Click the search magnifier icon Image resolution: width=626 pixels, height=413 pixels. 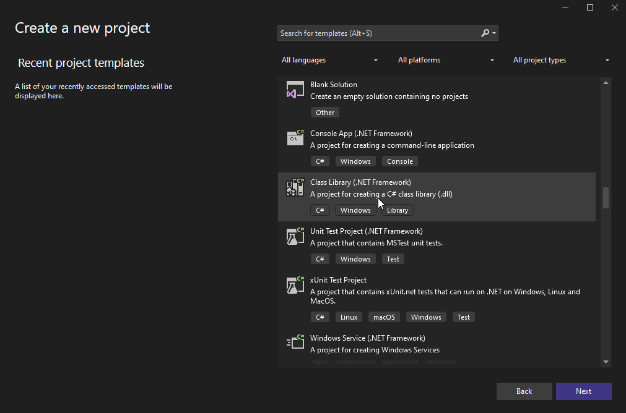(485, 33)
